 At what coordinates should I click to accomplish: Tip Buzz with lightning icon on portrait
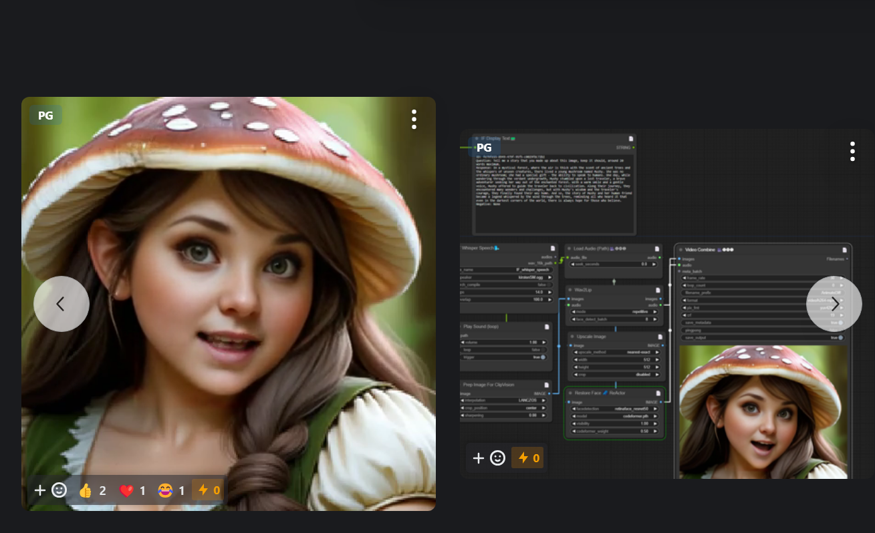click(x=208, y=490)
